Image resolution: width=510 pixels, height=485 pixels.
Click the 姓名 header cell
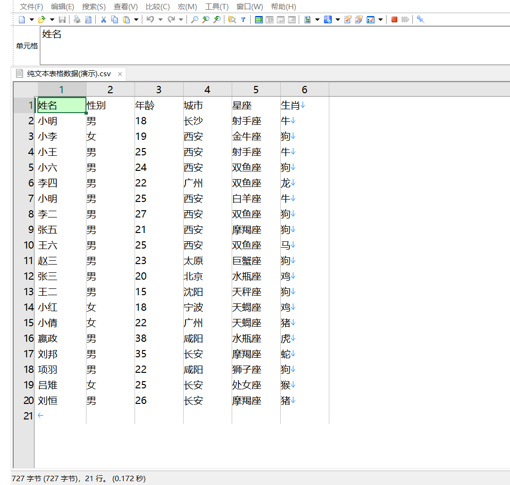pos(62,105)
